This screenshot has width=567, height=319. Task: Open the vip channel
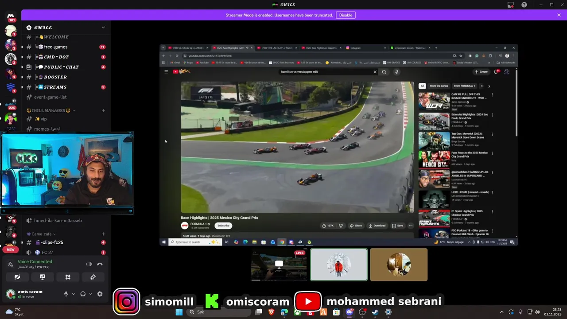65,119
